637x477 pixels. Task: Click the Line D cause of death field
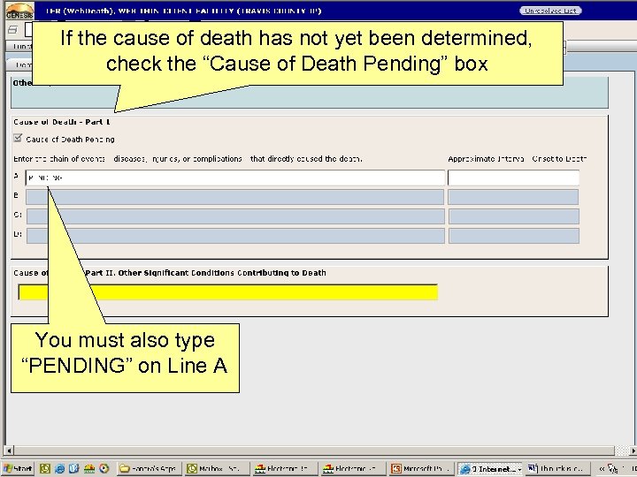[x=235, y=236]
